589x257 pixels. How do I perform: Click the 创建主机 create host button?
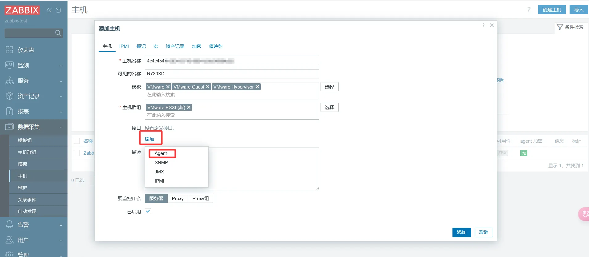tap(552, 10)
